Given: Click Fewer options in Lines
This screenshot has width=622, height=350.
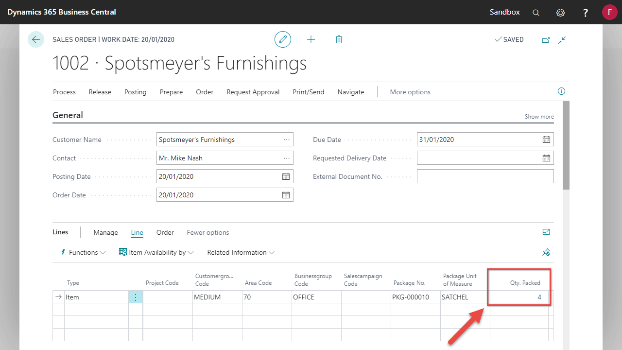Looking at the screenshot, I should (x=207, y=232).
